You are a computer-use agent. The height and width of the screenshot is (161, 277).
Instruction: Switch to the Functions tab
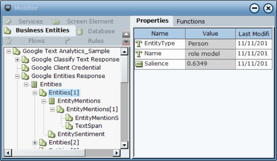click(x=191, y=21)
